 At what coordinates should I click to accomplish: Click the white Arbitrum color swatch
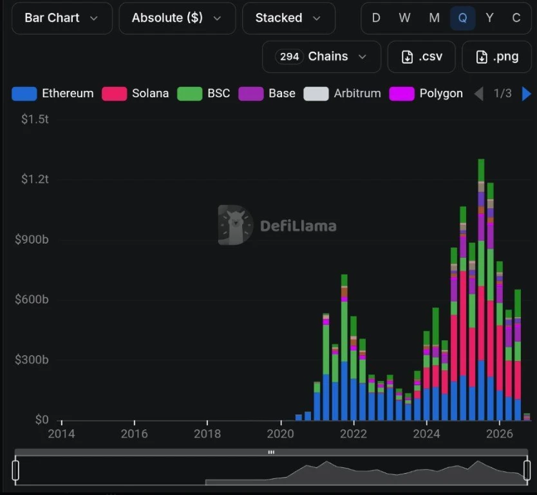click(x=316, y=94)
